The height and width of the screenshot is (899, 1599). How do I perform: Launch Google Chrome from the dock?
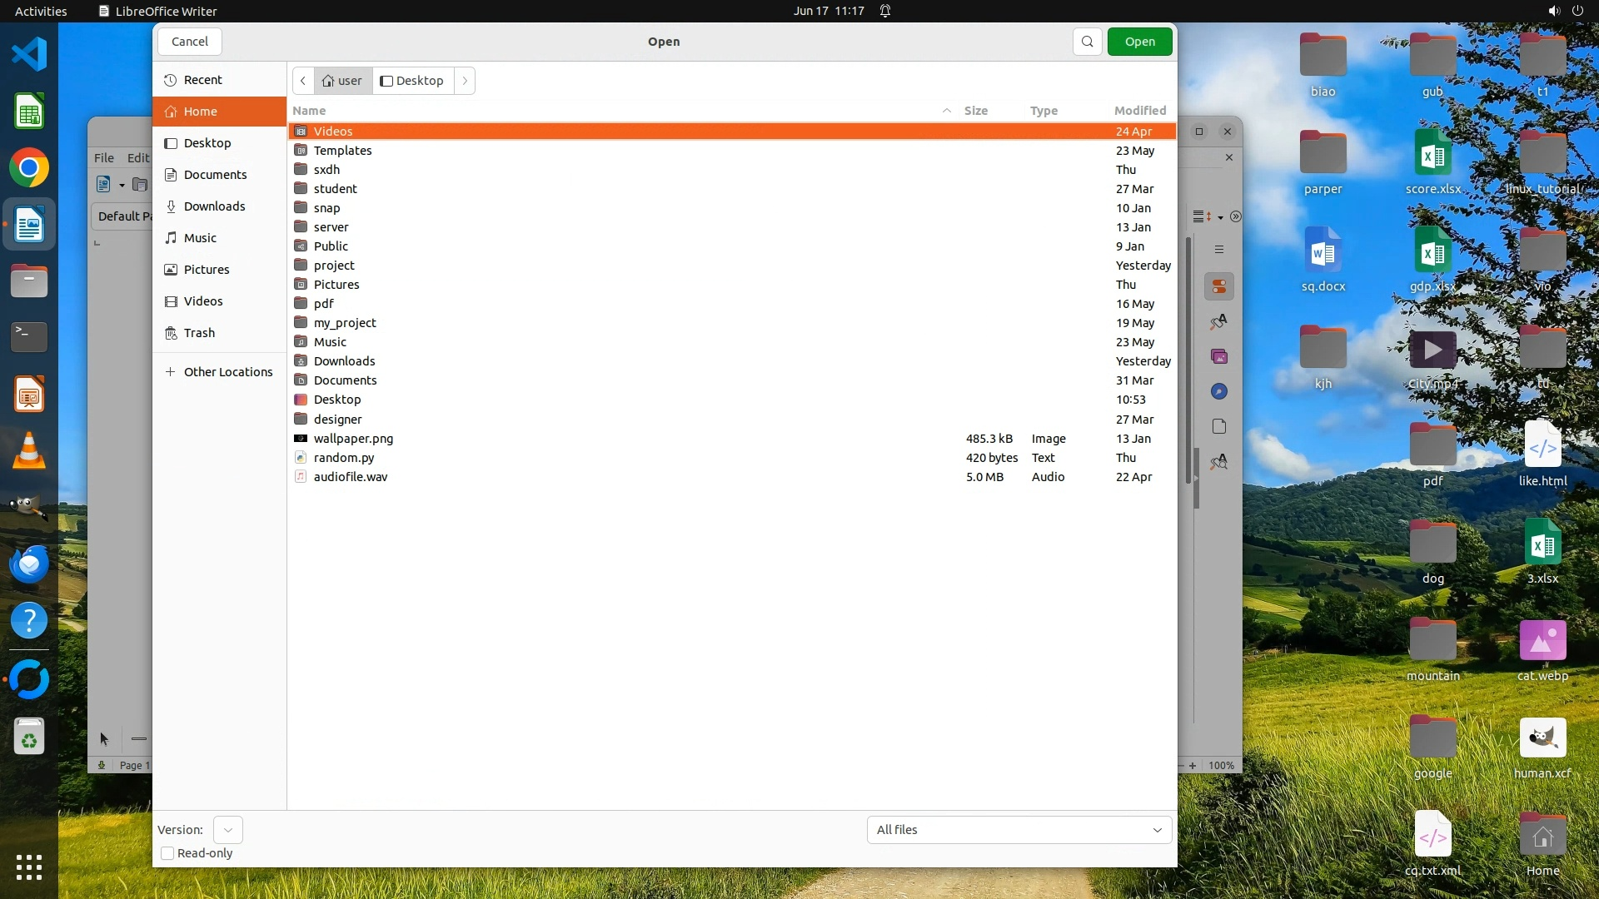[x=29, y=168]
